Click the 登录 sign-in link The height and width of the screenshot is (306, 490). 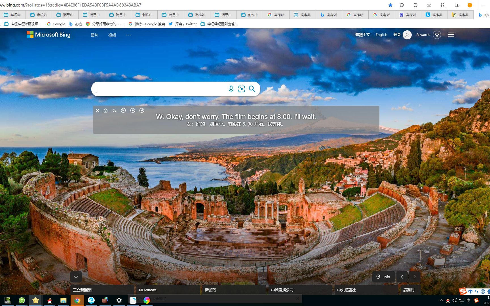pyautogui.click(x=397, y=35)
